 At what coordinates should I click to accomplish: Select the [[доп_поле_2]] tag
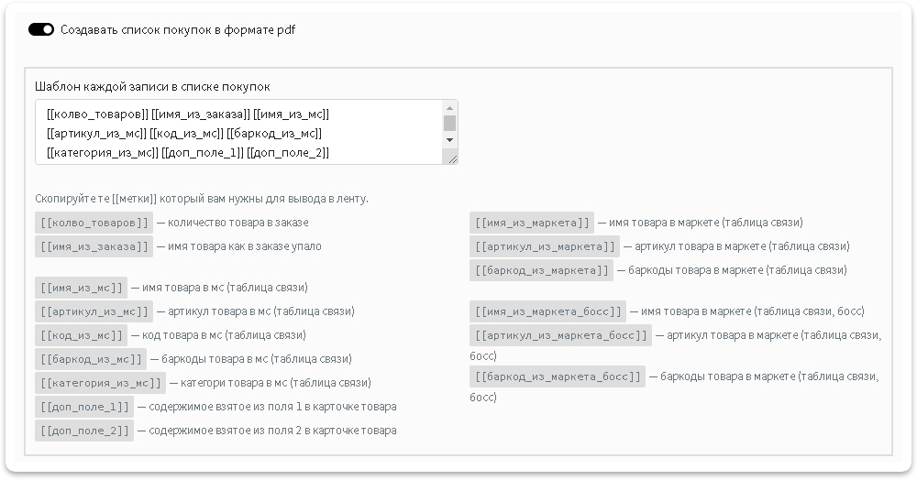84,431
